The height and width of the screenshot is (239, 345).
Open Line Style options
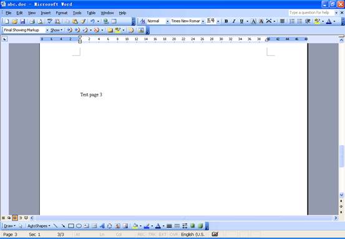pyautogui.click(x=169, y=226)
